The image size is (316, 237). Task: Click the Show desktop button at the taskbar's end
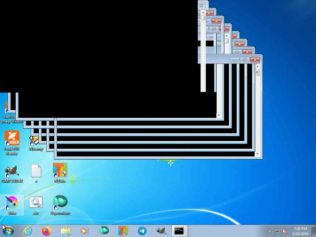314,231
